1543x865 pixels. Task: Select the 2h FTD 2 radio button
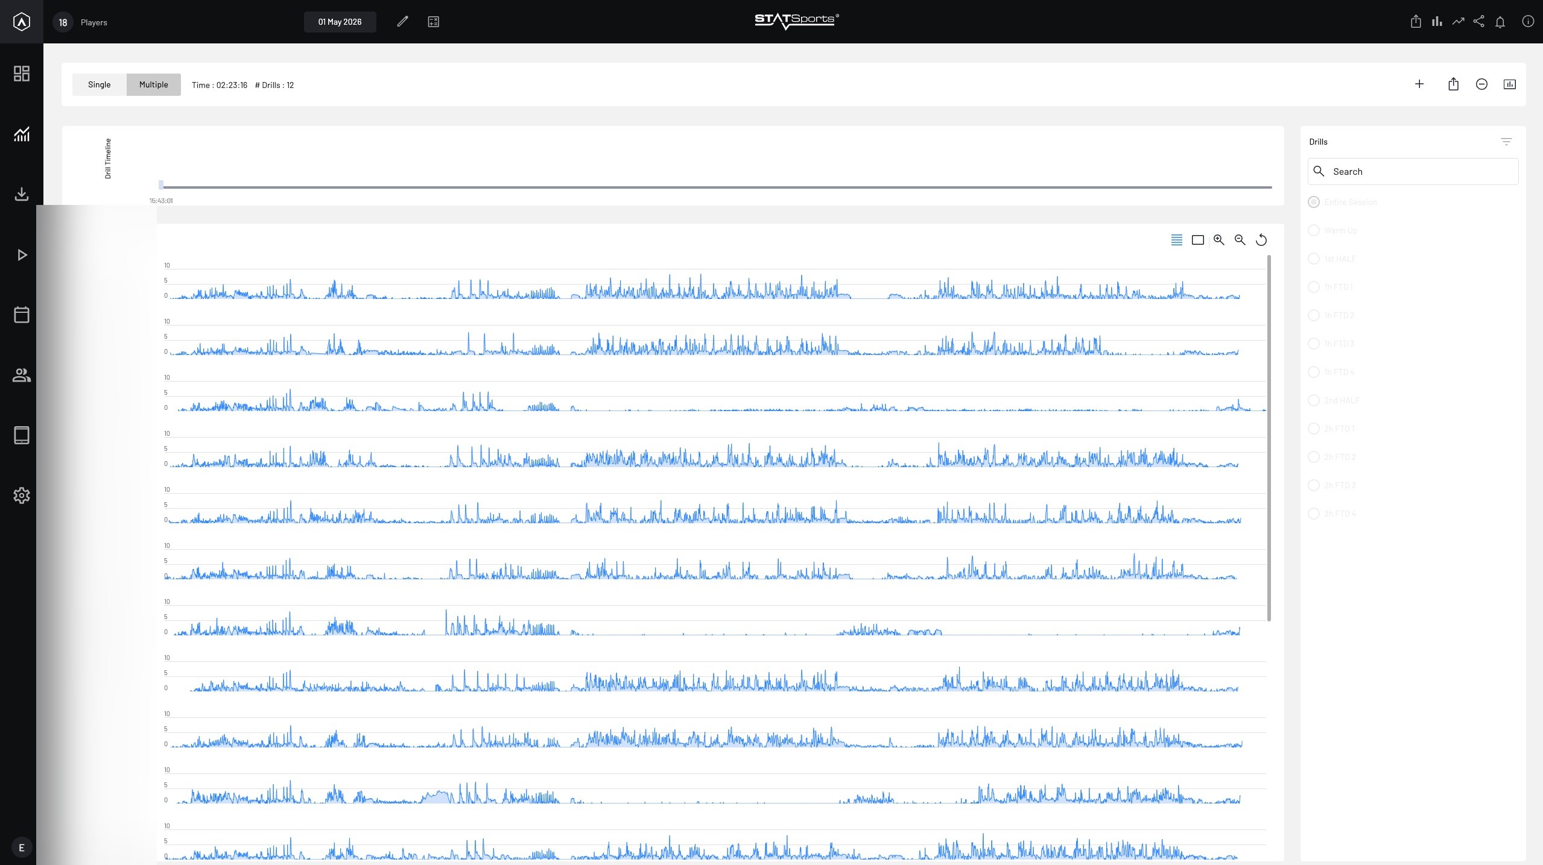click(1314, 457)
